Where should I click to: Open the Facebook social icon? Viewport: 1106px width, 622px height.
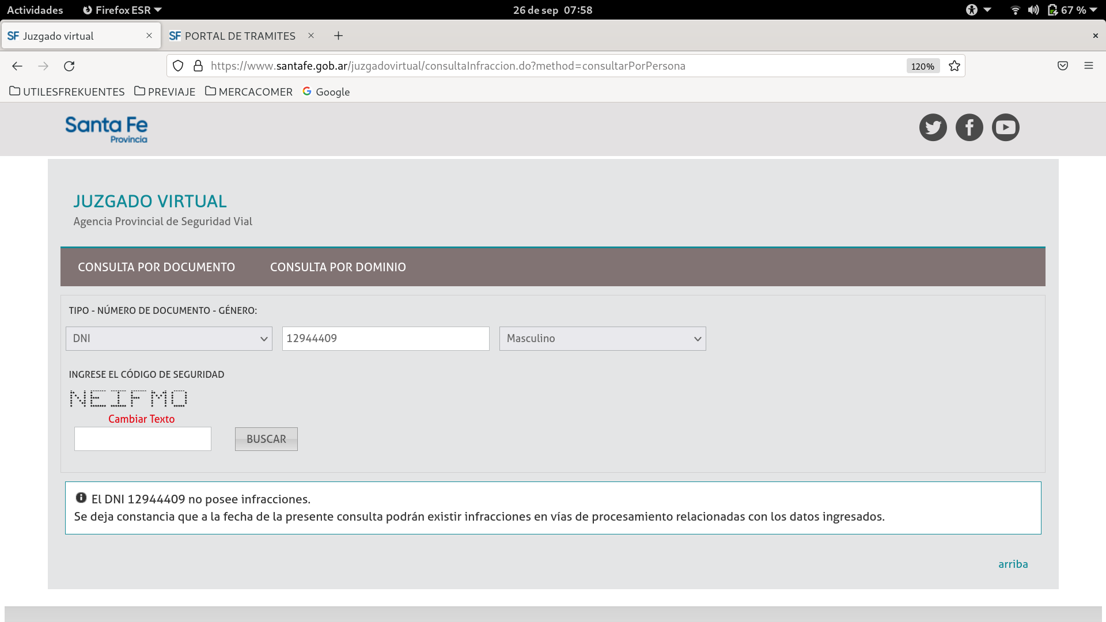pos(969,127)
